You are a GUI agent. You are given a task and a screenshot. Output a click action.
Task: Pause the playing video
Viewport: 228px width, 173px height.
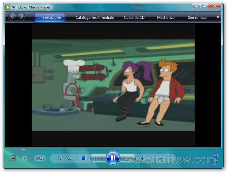(113, 158)
